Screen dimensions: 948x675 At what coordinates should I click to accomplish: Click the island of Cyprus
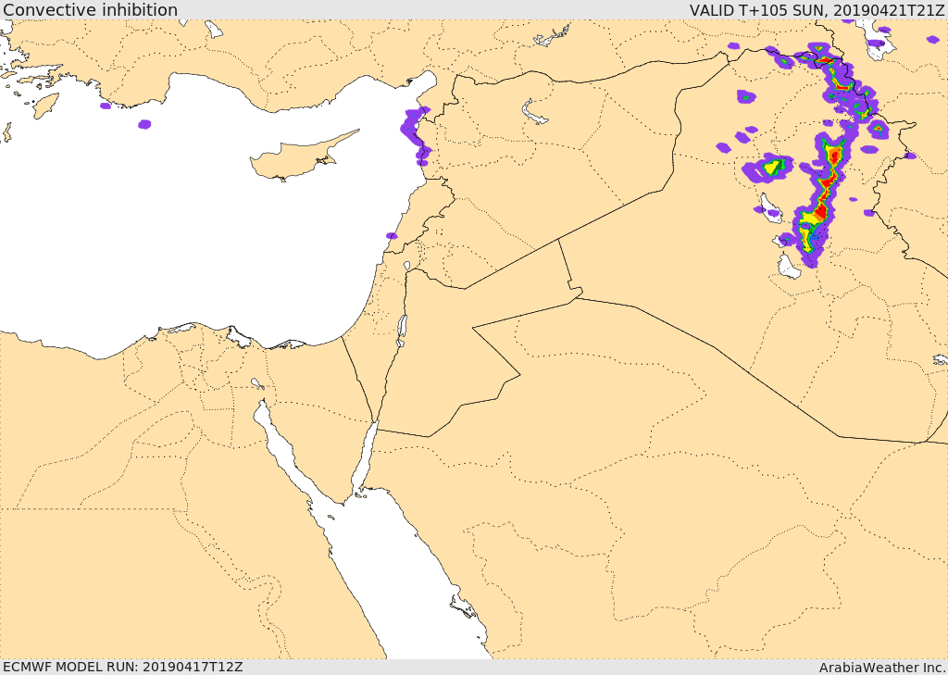tap(294, 159)
